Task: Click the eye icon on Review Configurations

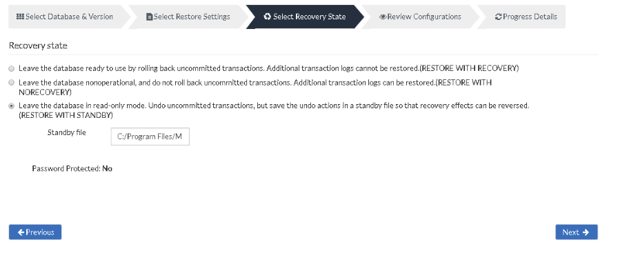Action: 383,17
